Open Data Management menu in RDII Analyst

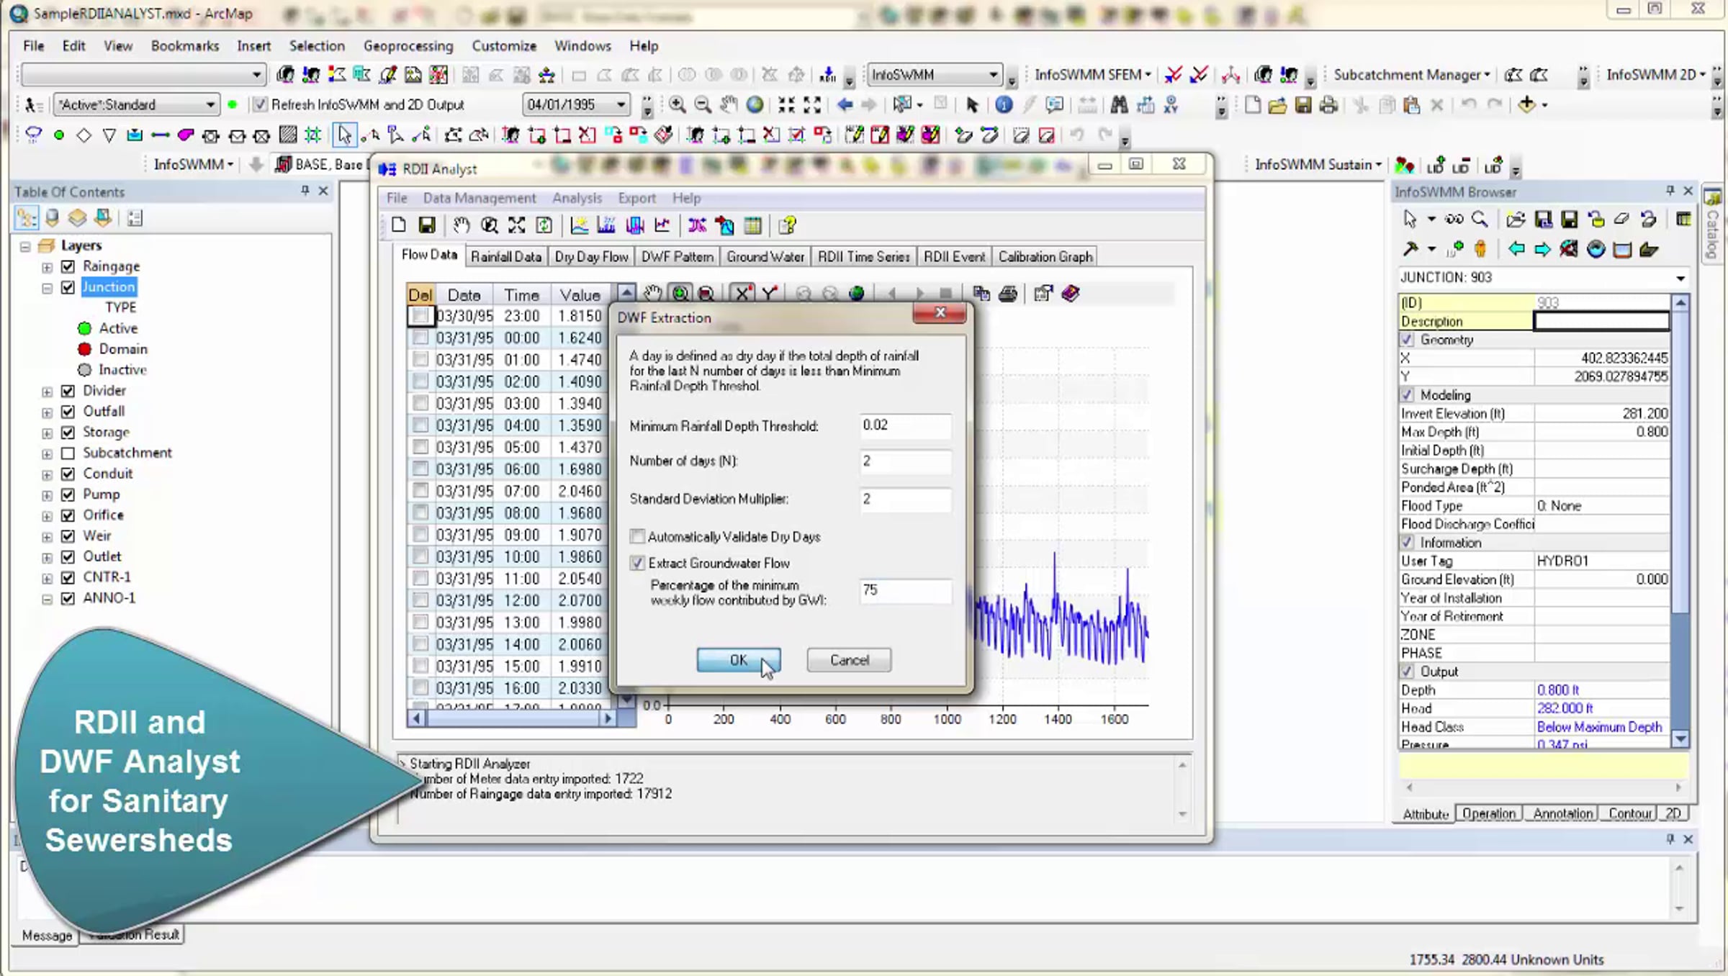pos(480,198)
